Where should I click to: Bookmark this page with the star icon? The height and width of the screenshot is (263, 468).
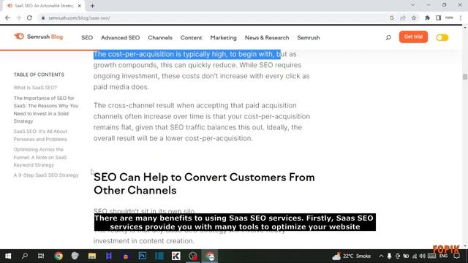414,18
